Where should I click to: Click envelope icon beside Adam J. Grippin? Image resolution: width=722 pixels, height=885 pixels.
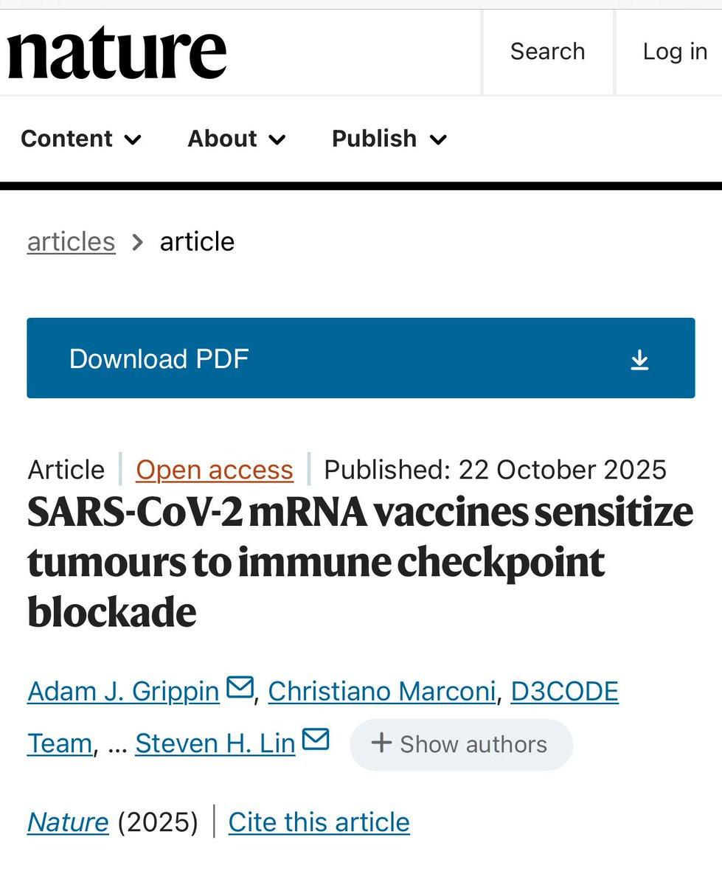(240, 687)
